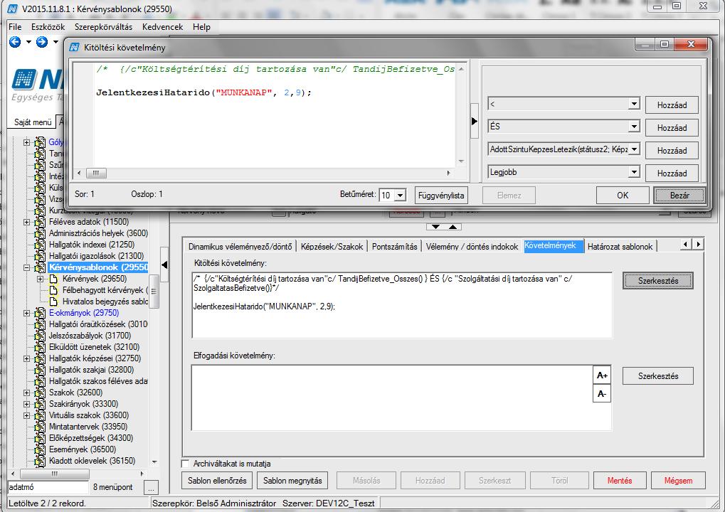
Task: Click the Virtuális szakok (33600) icon
Action: (x=41, y=415)
